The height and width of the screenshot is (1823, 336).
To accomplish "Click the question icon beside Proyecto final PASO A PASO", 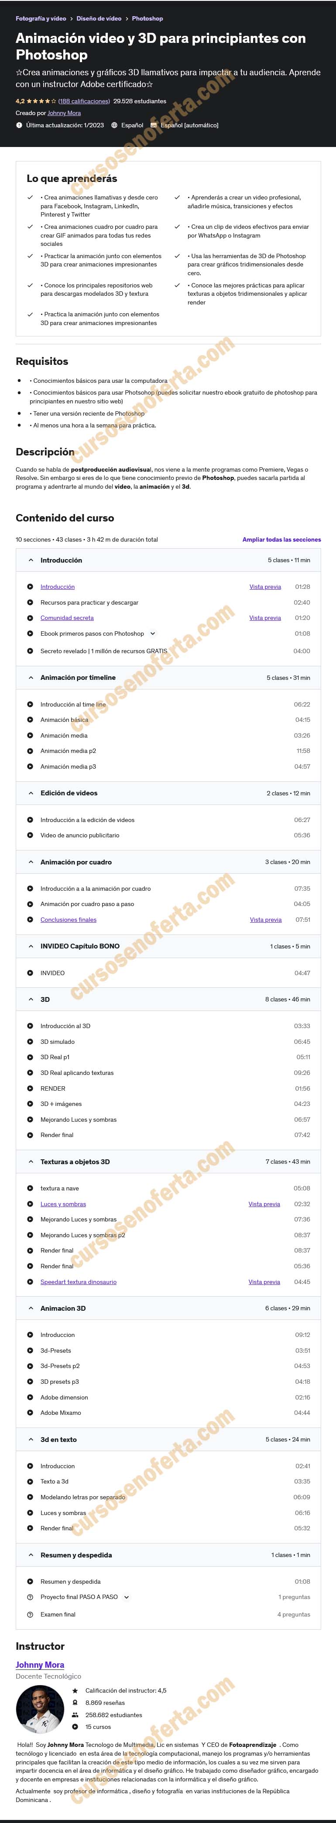I will pos(30,1597).
